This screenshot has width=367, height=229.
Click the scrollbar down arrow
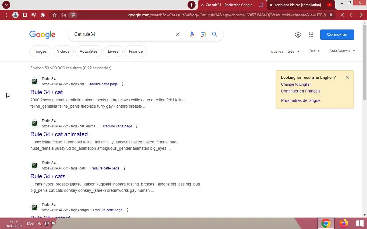pyautogui.click(x=365, y=215)
